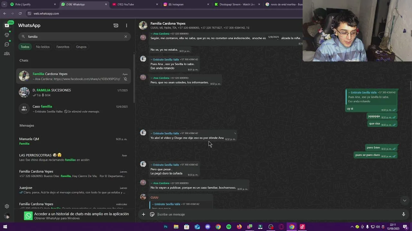Viewport: 412px width, 231px height.
Task: Select the Favoritos filter
Action: tap(63, 47)
